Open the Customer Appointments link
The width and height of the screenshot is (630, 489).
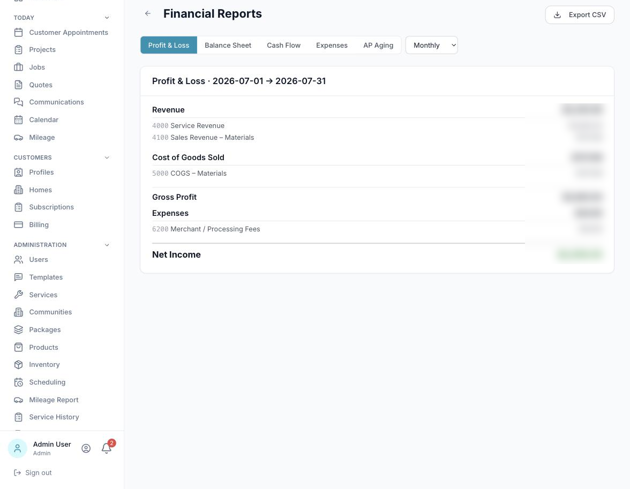point(69,33)
